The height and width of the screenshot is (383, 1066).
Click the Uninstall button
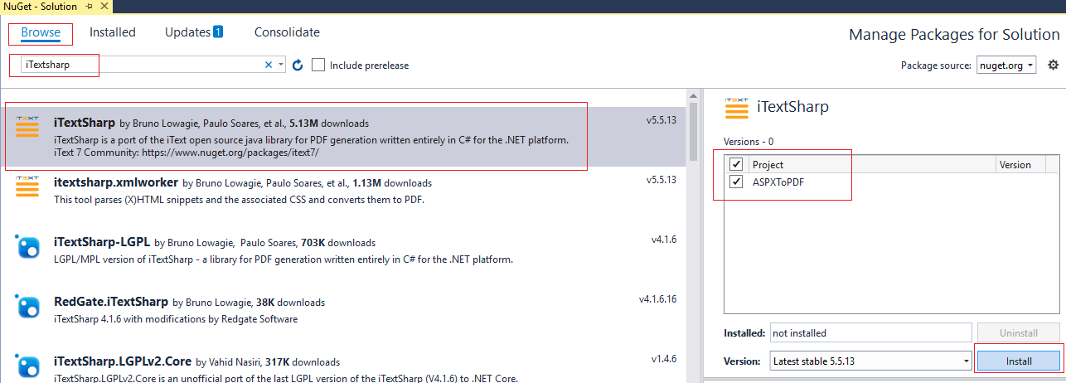click(x=1018, y=332)
